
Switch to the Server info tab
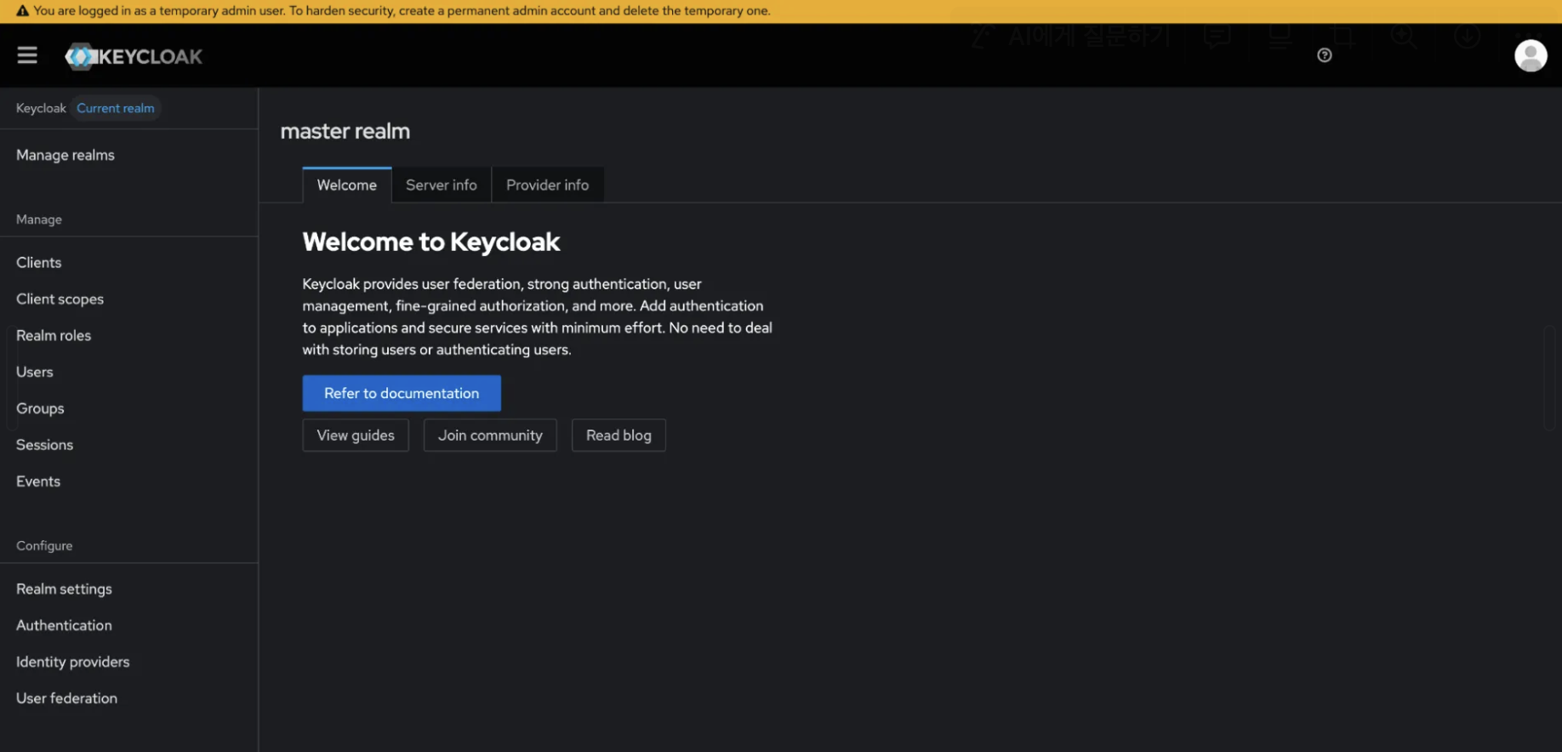[442, 185]
